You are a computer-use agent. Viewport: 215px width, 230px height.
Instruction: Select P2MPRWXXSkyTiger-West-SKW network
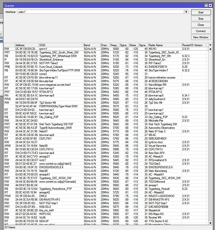click(x=106, y=106)
